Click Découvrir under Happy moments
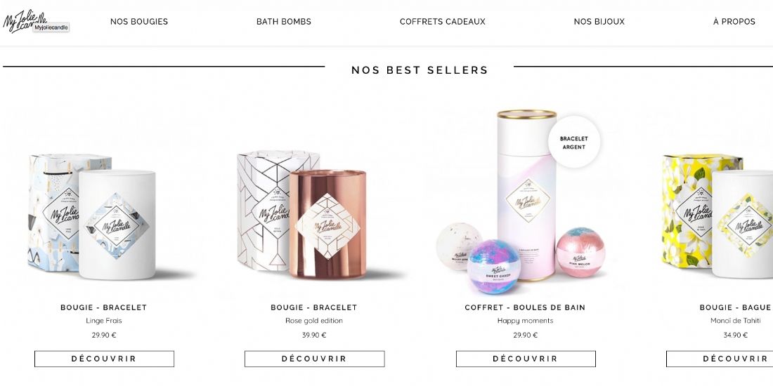773x386 pixels. (x=526, y=359)
